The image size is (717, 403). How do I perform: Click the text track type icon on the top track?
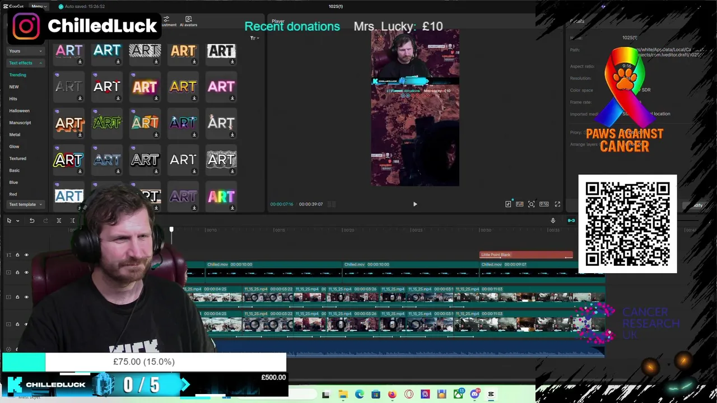point(8,255)
